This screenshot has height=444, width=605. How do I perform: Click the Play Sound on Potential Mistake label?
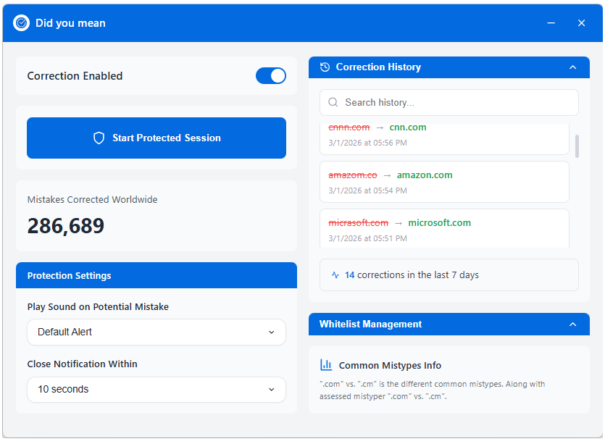98,306
